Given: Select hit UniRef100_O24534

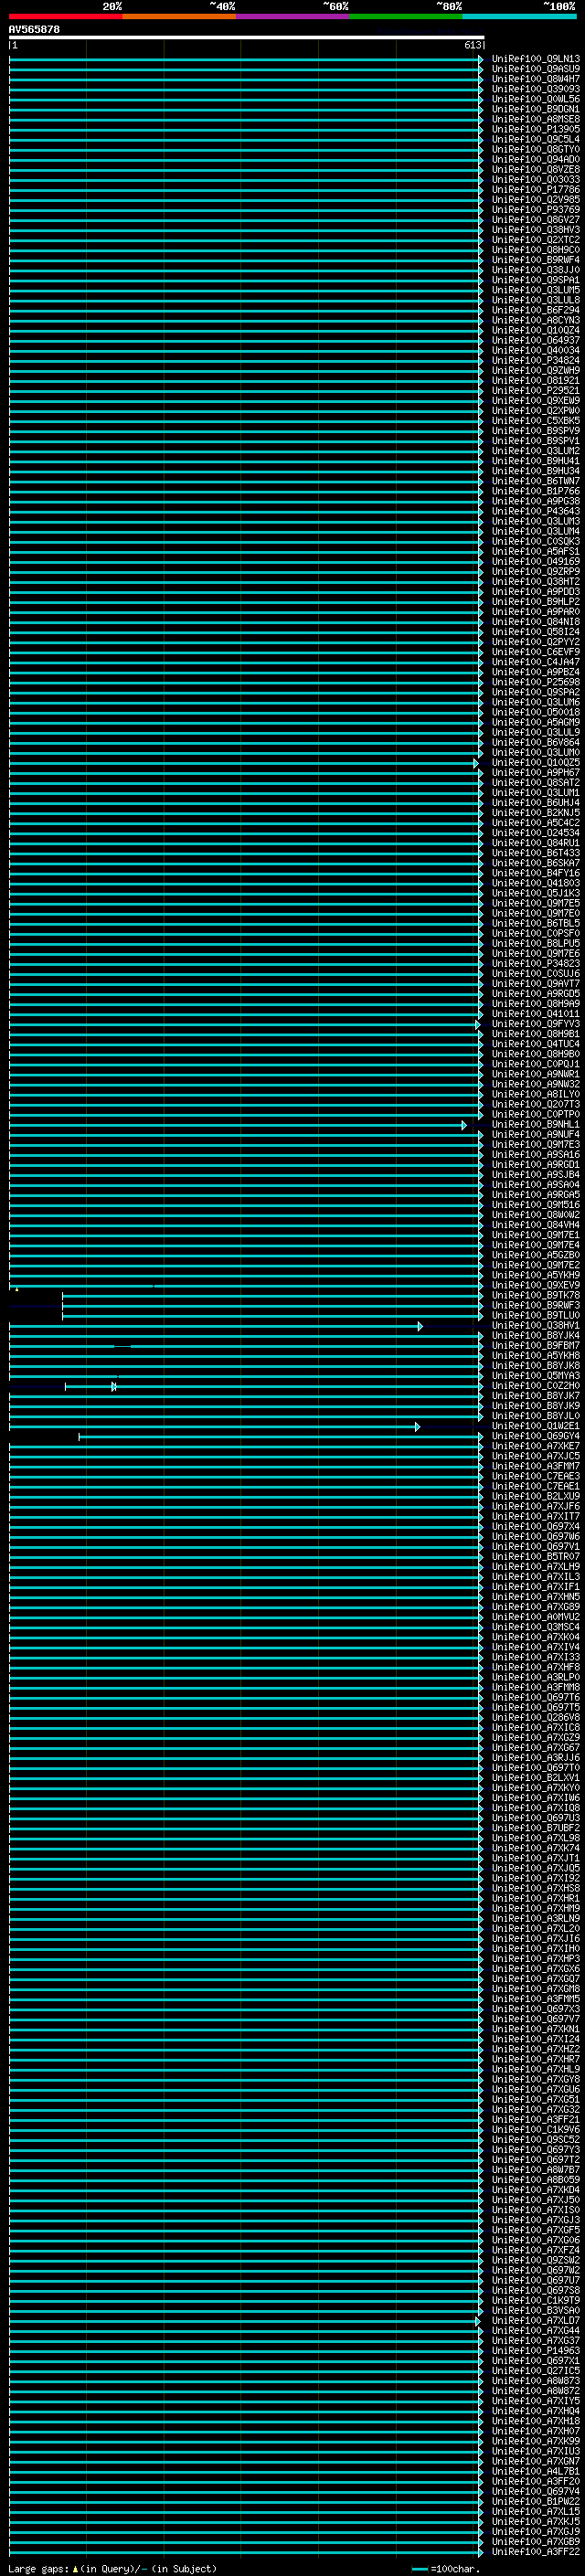Looking at the screenshot, I should [536, 833].
